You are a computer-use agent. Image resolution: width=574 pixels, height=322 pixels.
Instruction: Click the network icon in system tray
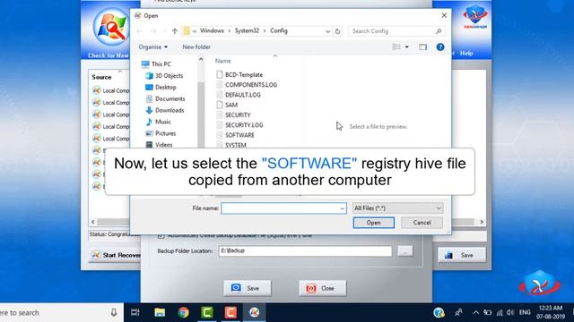(500, 312)
